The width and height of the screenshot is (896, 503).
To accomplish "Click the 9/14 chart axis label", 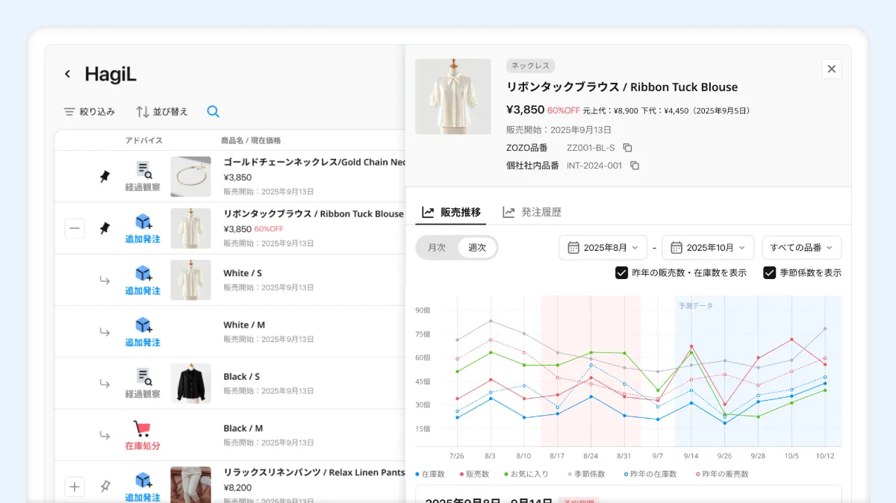I will (x=691, y=455).
